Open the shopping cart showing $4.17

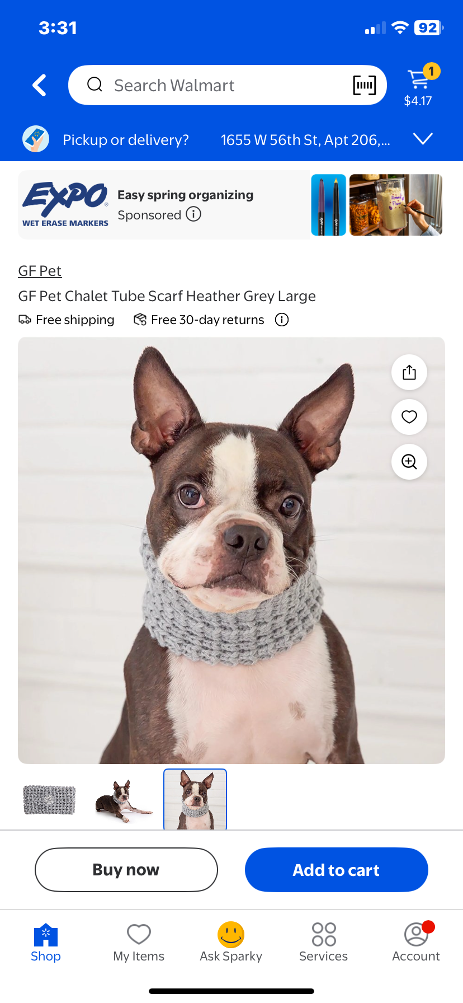point(419,86)
